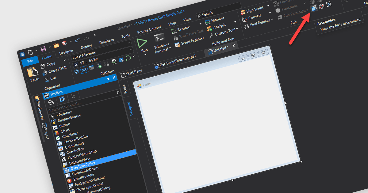The height and width of the screenshot is (193, 368).
Task: Click the New document icon in quick access toolbar
Action: coord(30,52)
